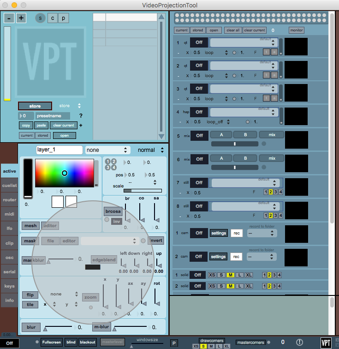Viewport: 339px width, 349px height.
Task: Open source 2 qt loop mode dropdown
Action: point(216,76)
